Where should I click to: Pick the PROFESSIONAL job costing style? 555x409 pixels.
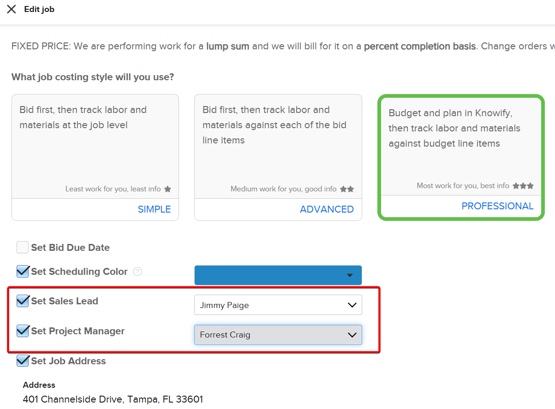tap(497, 206)
